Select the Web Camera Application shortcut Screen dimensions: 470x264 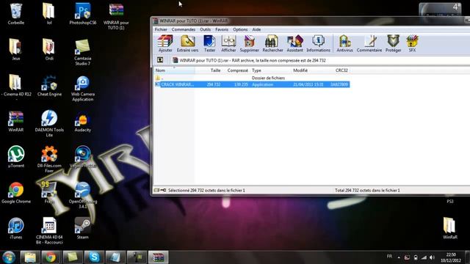click(83, 88)
